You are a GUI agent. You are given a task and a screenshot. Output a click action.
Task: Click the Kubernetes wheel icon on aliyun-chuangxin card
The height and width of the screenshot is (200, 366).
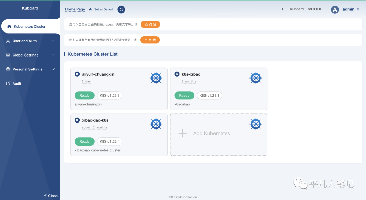click(156, 78)
